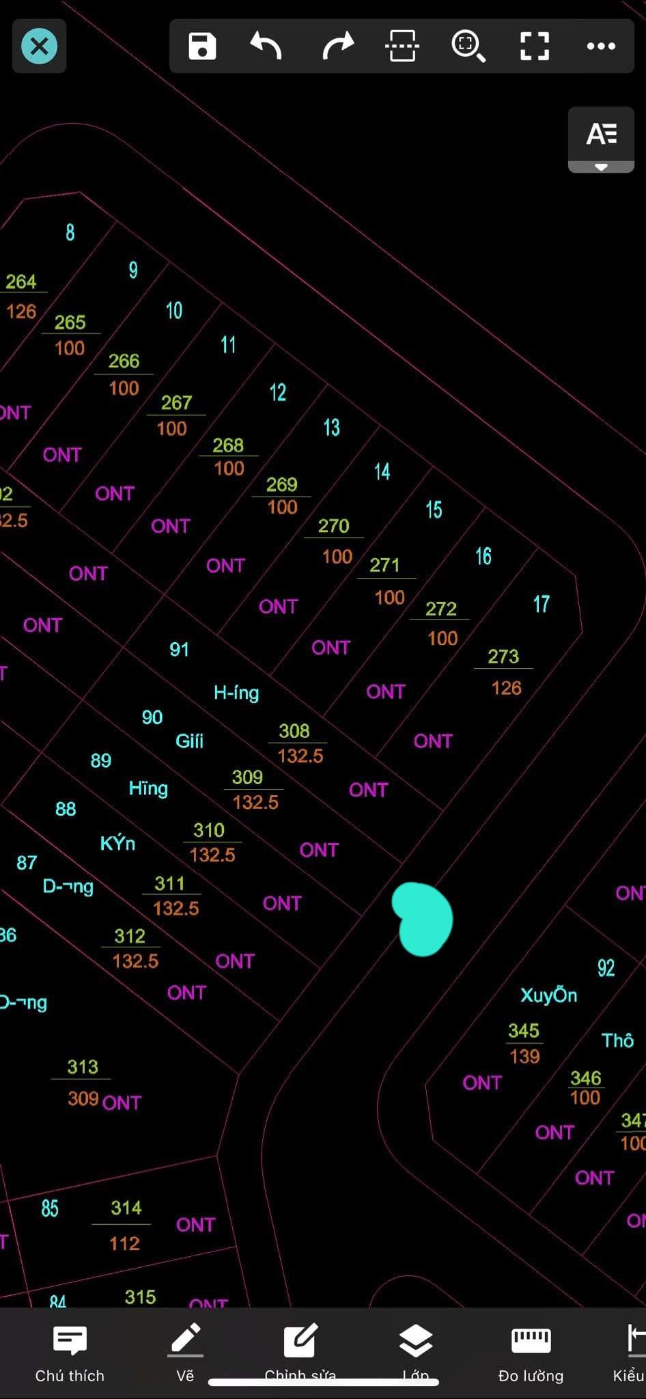Select the teal blob marker on the road

423,919
